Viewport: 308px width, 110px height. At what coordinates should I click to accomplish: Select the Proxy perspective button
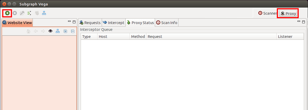tap(288, 14)
